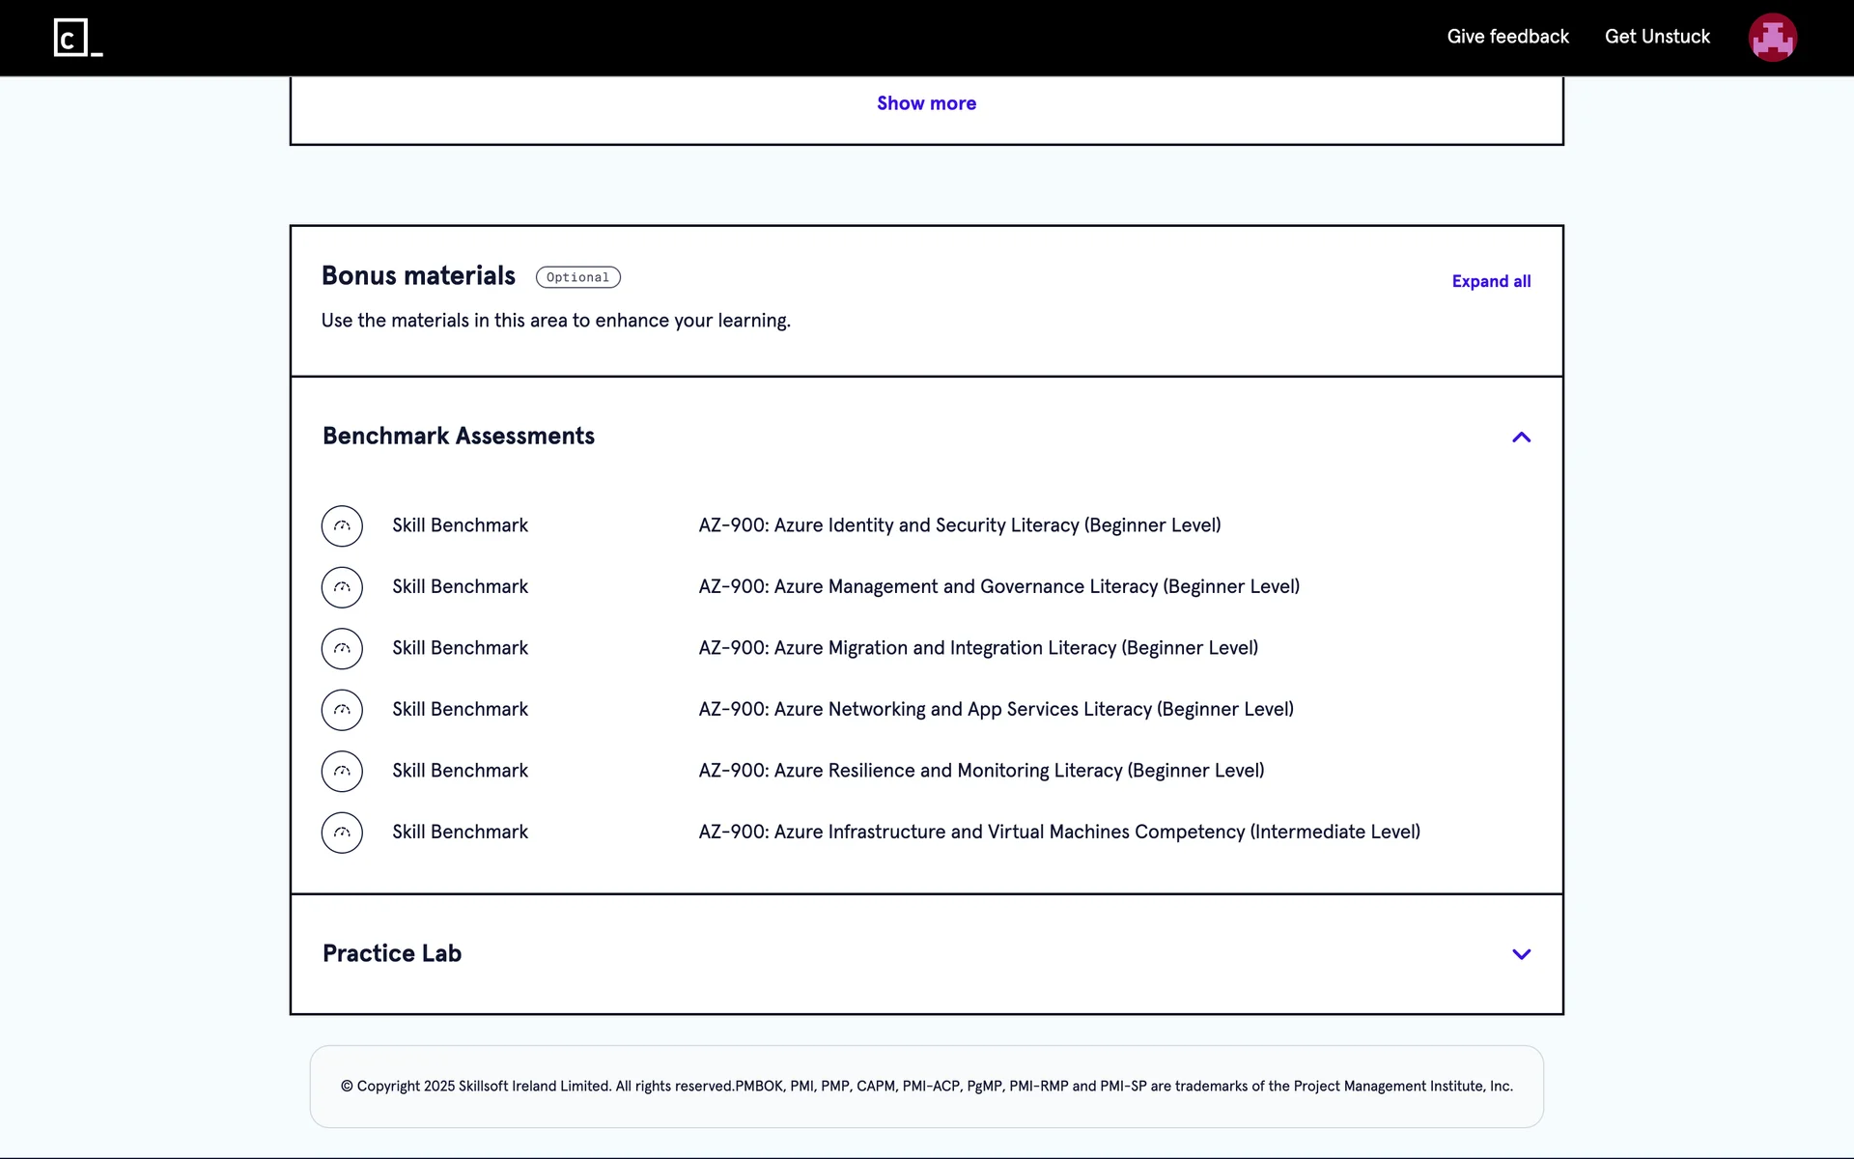Open Azure Management and Governance Literacy benchmark

(x=998, y=586)
